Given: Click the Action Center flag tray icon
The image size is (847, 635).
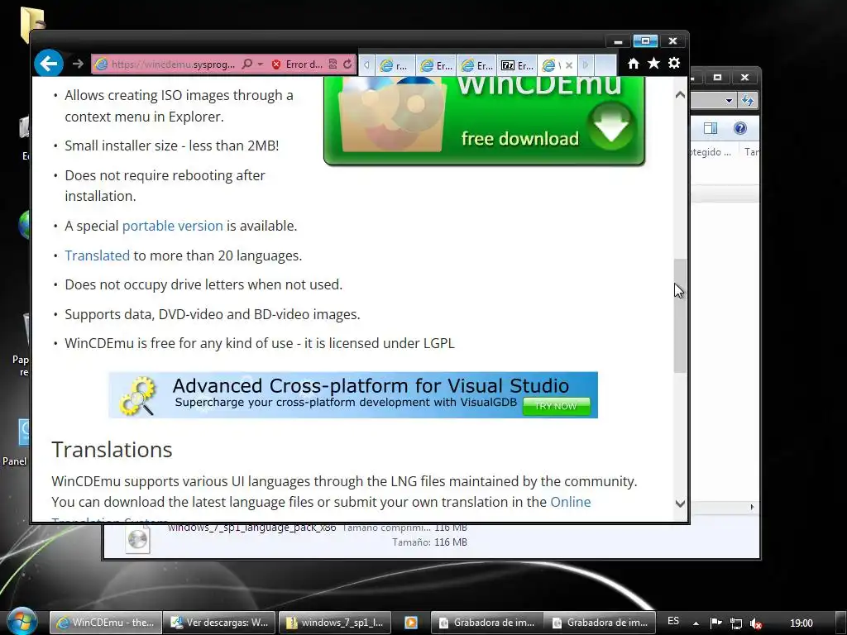Looking at the screenshot, I should tap(715, 623).
